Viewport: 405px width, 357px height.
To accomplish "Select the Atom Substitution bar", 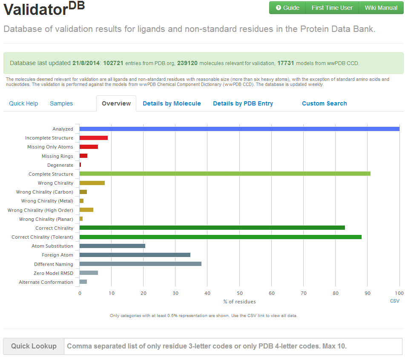I will 112,246.
